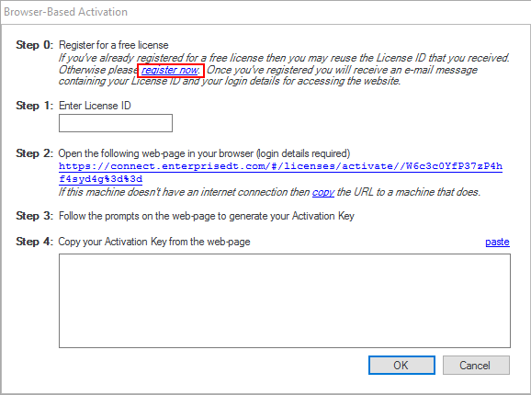Click the 'Browser-Based Activation' title bar
The height and width of the screenshot is (395, 531).
[x=265, y=12]
